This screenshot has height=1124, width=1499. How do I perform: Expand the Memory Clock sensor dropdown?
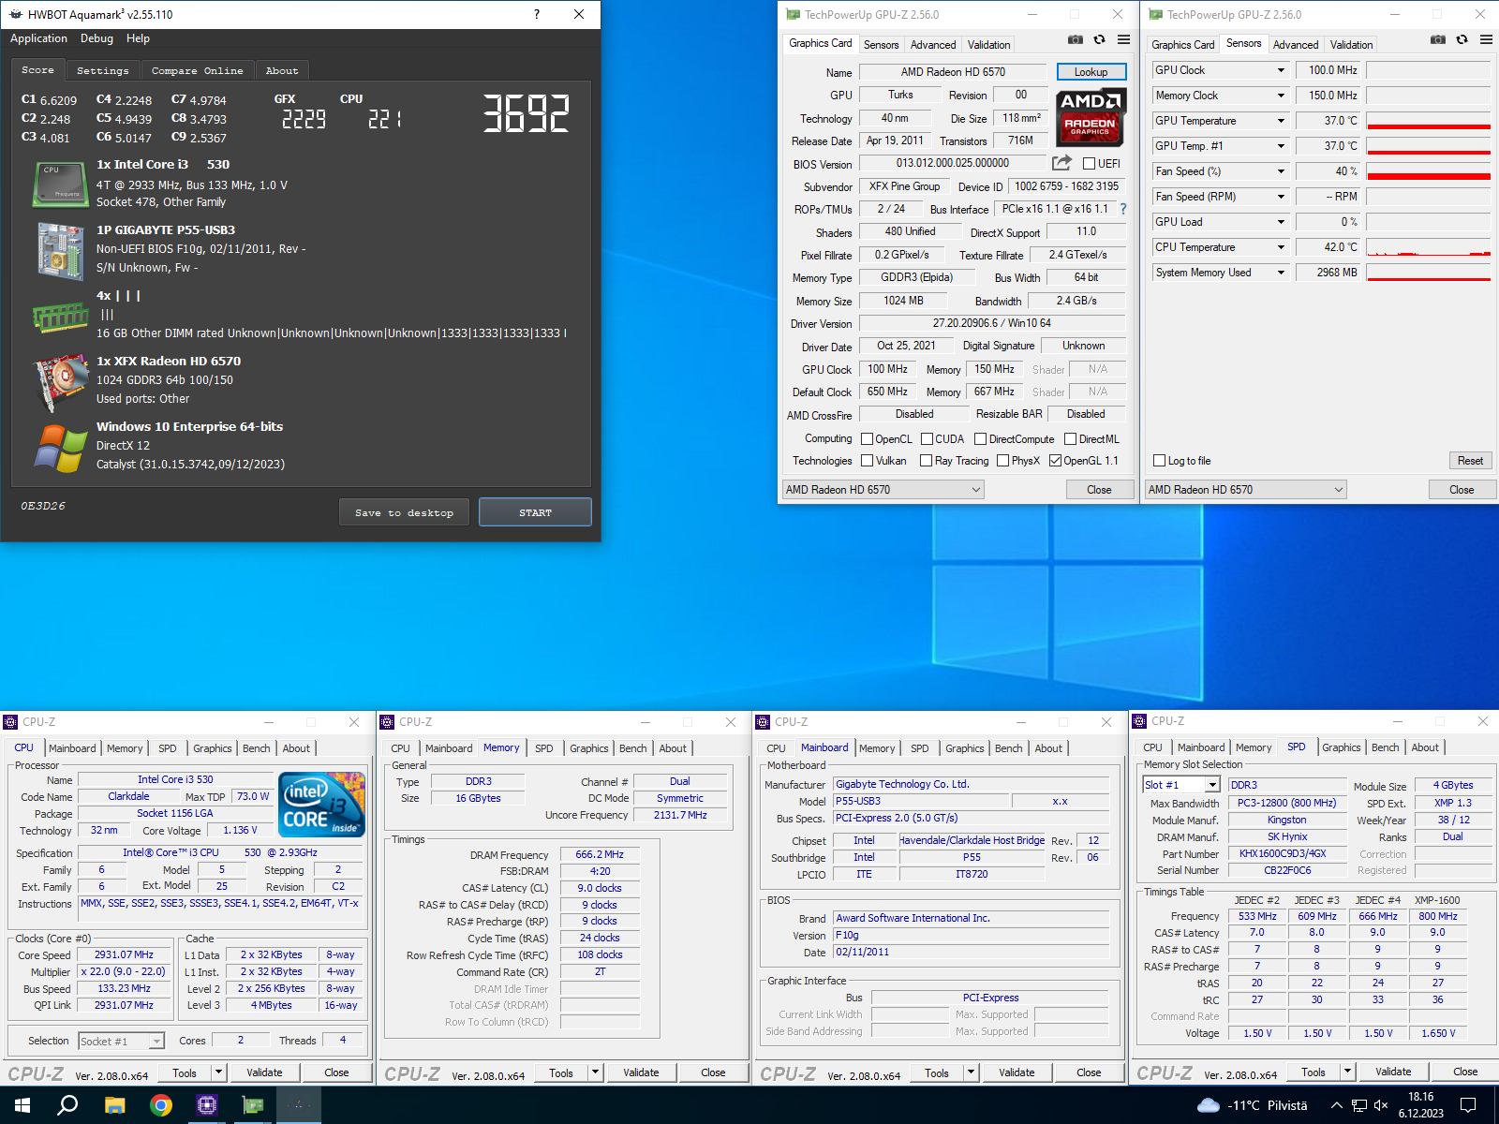tap(1281, 96)
